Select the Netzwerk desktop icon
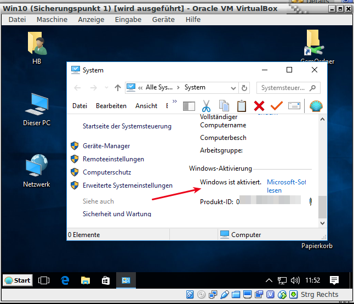 pyautogui.click(x=37, y=171)
